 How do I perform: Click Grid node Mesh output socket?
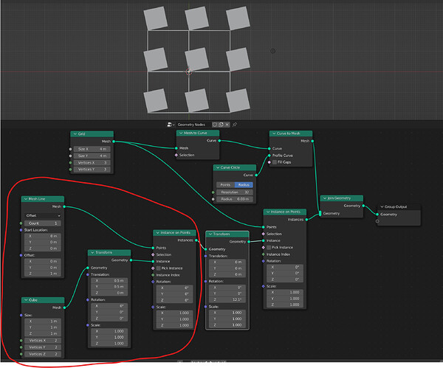point(114,142)
